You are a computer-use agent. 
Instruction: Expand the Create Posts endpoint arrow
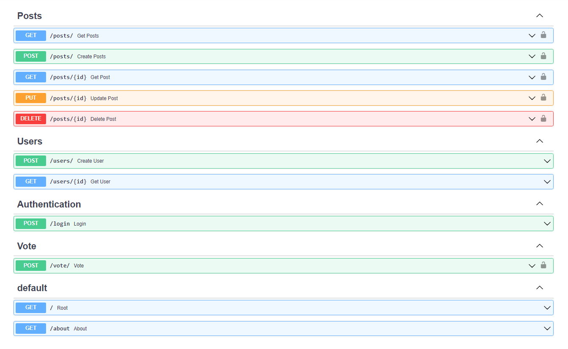pyautogui.click(x=532, y=56)
